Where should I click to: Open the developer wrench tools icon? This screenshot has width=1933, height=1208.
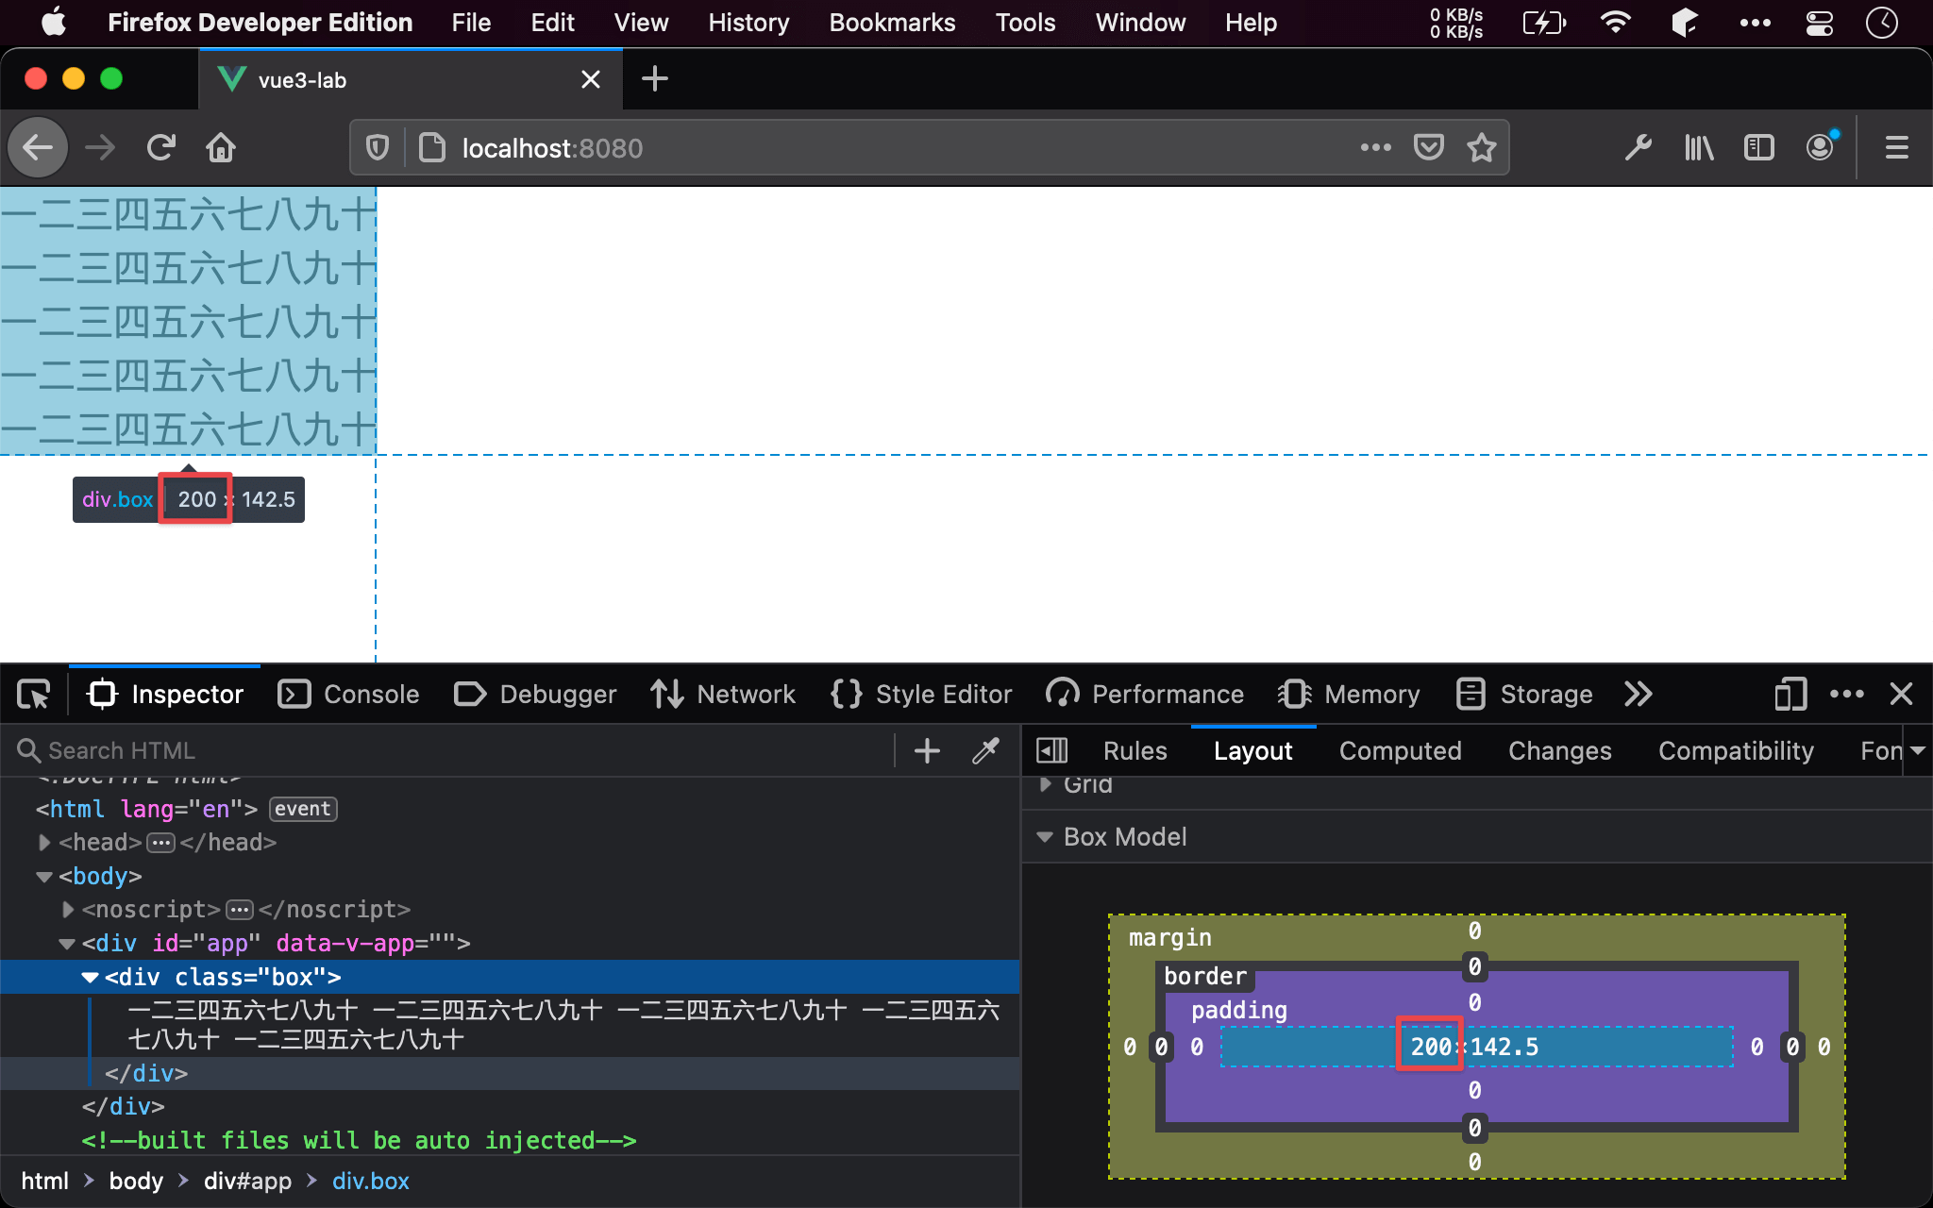pyautogui.click(x=1638, y=147)
